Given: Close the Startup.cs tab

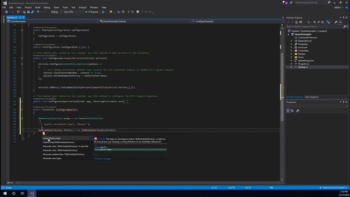Looking at the screenshot, I should pyautogui.click(x=23, y=18).
